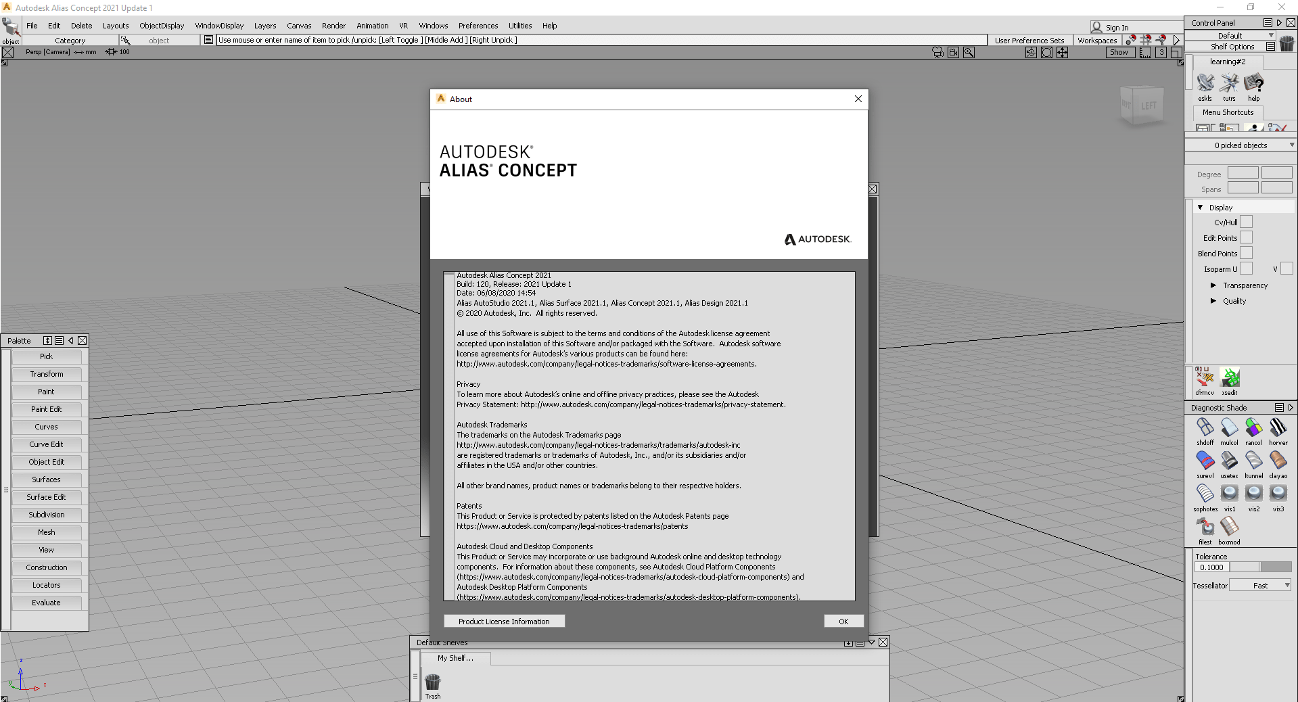The width and height of the screenshot is (1298, 702).
Task: Select the xfrmcv transform CV tool icon
Action: pyautogui.click(x=1205, y=377)
